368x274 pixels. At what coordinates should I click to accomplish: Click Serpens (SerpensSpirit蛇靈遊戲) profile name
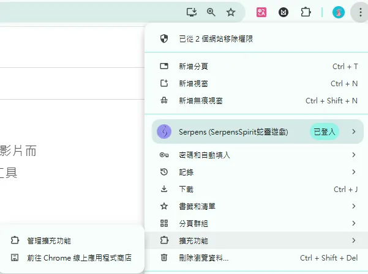coord(233,131)
